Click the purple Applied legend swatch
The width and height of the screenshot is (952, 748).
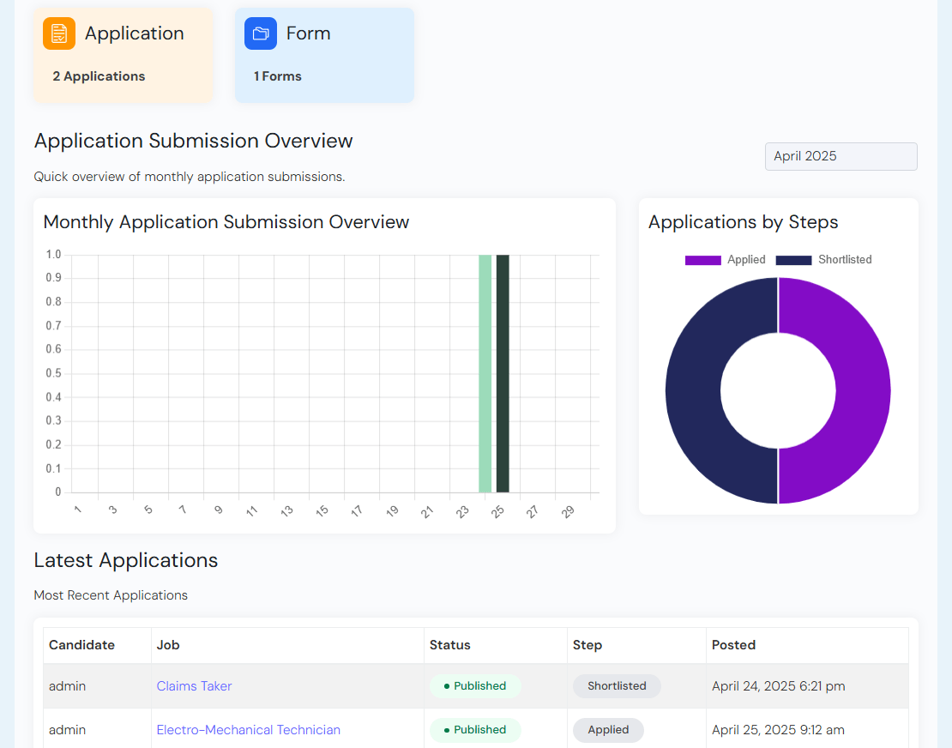point(702,260)
